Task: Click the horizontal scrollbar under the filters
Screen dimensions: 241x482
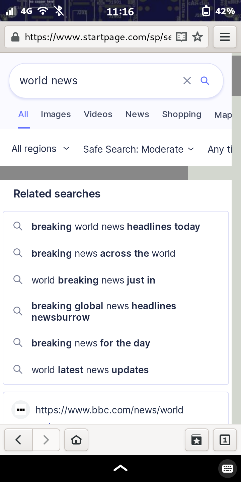Action: click(94, 173)
